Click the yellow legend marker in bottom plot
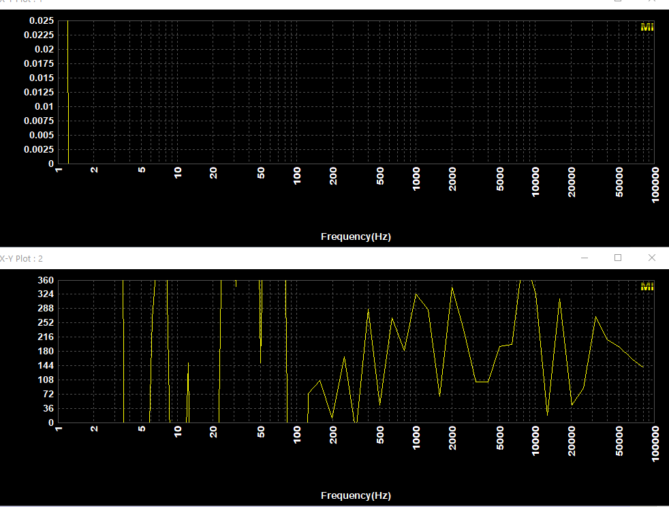This screenshot has height=507, width=669. tap(647, 286)
